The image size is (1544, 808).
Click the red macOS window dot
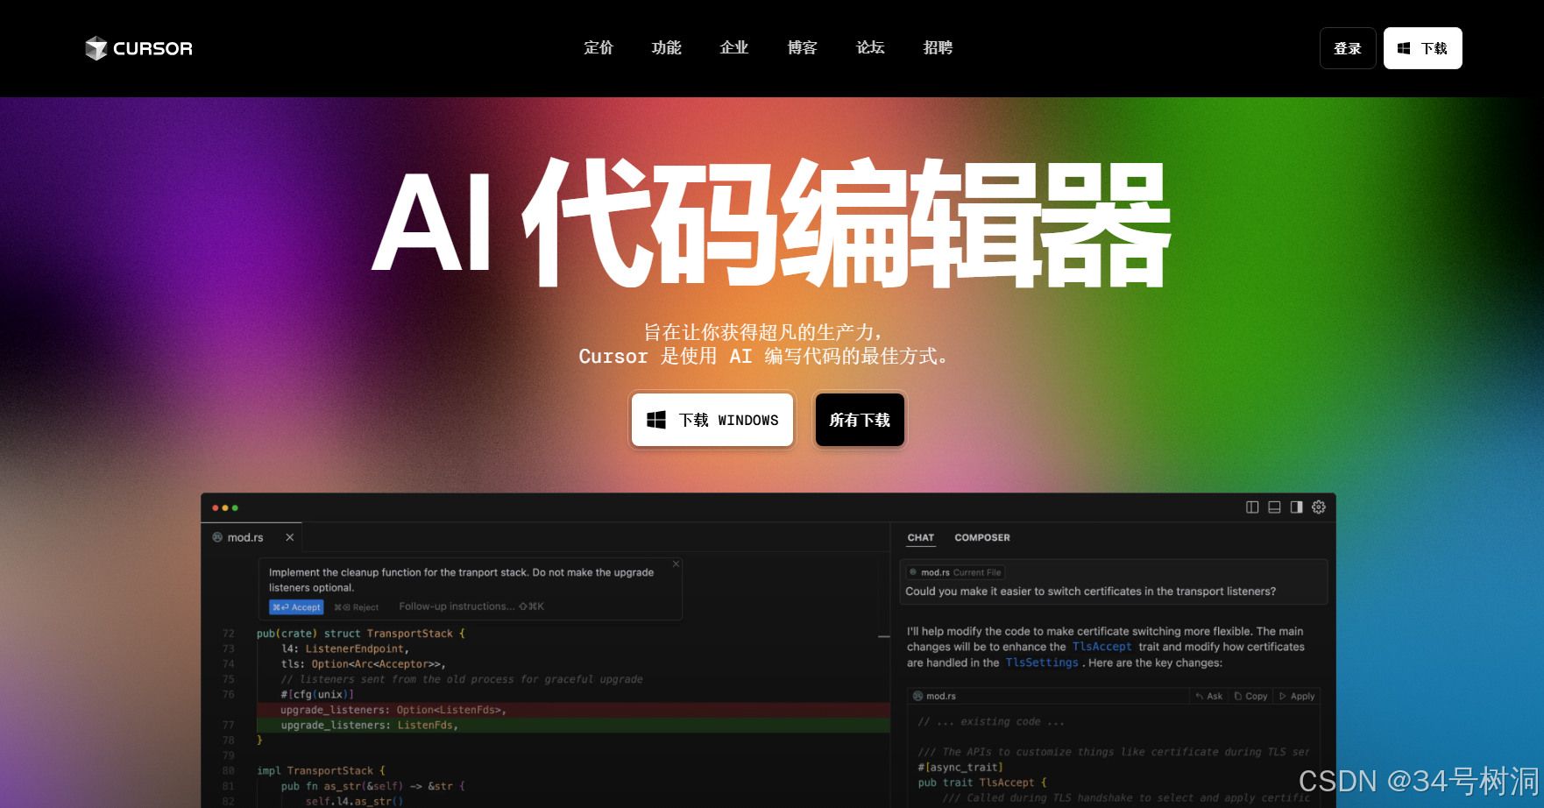point(216,507)
